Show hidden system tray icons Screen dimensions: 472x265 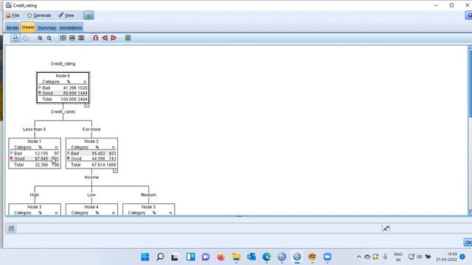pos(358,257)
